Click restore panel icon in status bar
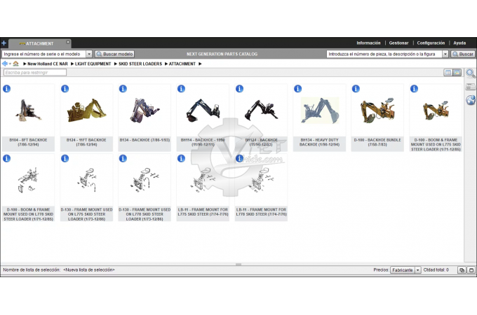Viewport: 477px width, 315px height. click(x=462, y=270)
